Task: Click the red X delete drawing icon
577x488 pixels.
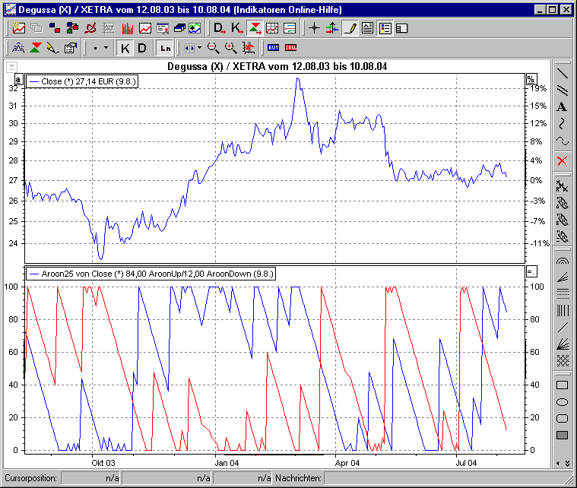Action: [562, 160]
